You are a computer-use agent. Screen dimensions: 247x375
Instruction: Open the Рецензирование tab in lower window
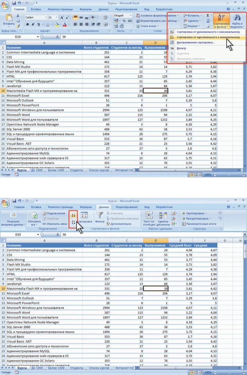(126, 207)
